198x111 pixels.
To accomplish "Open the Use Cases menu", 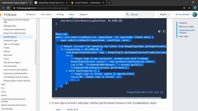I will tap(46, 14).
